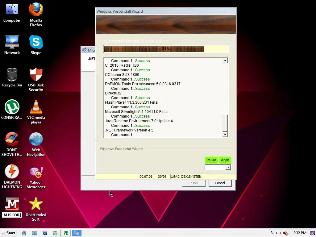Viewport: 316px width, 237px height.
Task: Launch Yahoo! Messenger shortcut
Action: point(36,178)
